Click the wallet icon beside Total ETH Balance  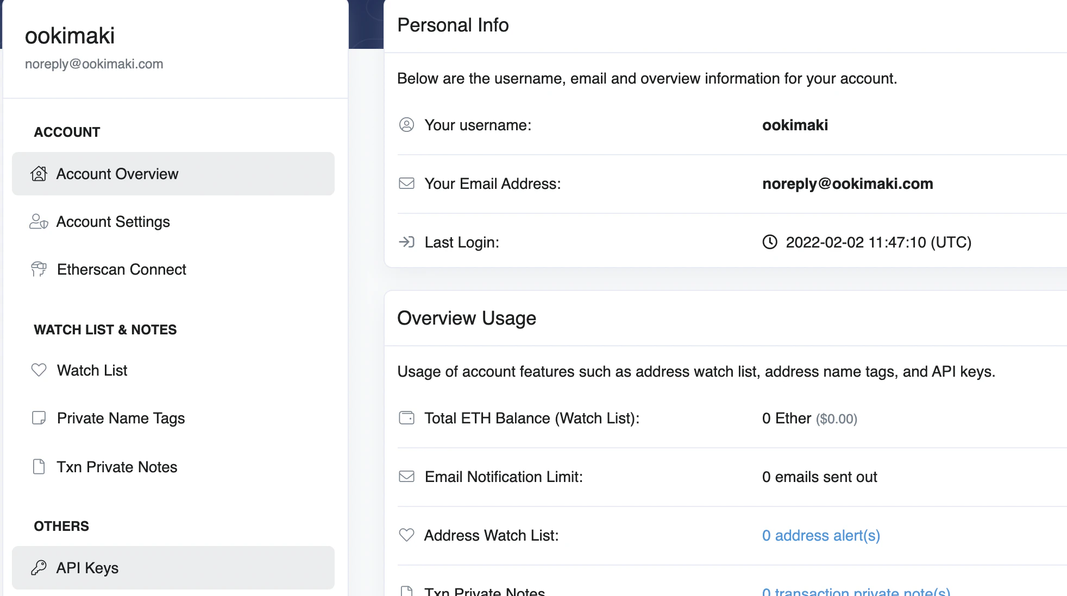(406, 418)
